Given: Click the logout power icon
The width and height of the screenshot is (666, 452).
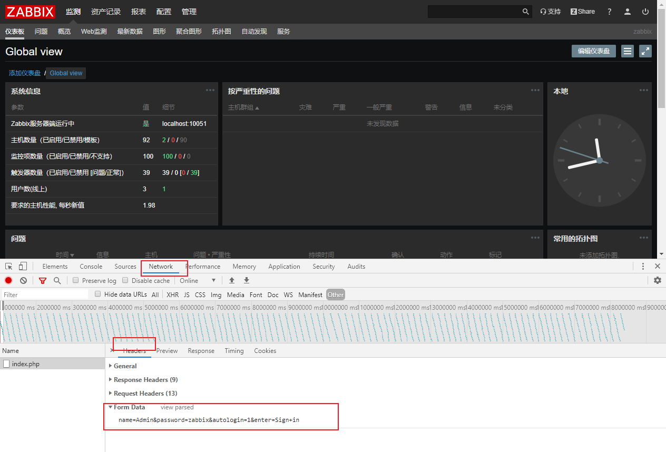Looking at the screenshot, I should click(x=645, y=12).
